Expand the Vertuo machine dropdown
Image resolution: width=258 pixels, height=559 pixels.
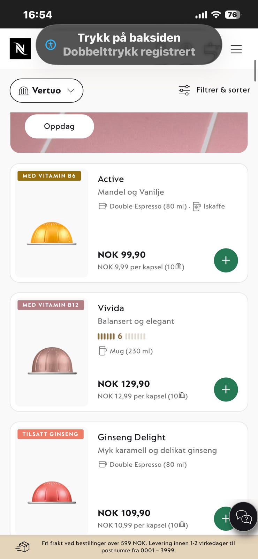point(46,90)
